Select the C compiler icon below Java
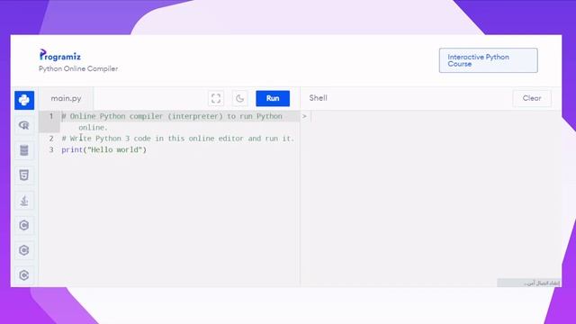This screenshot has height=324, width=576. [x=24, y=225]
